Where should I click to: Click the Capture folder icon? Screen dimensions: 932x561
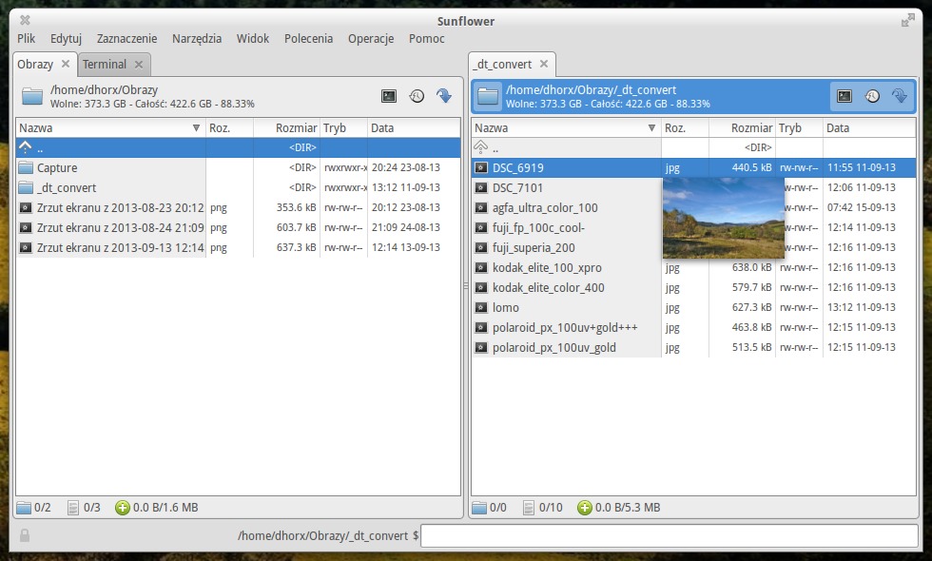point(25,167)
